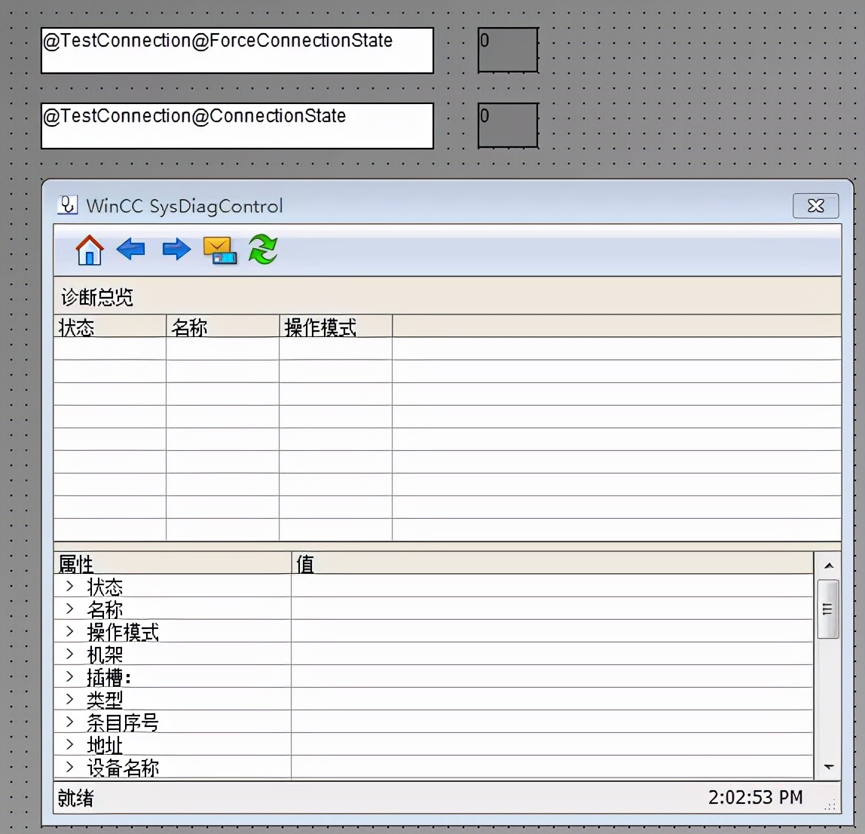Click the scrollbar up arrow icon

[828, 564]
